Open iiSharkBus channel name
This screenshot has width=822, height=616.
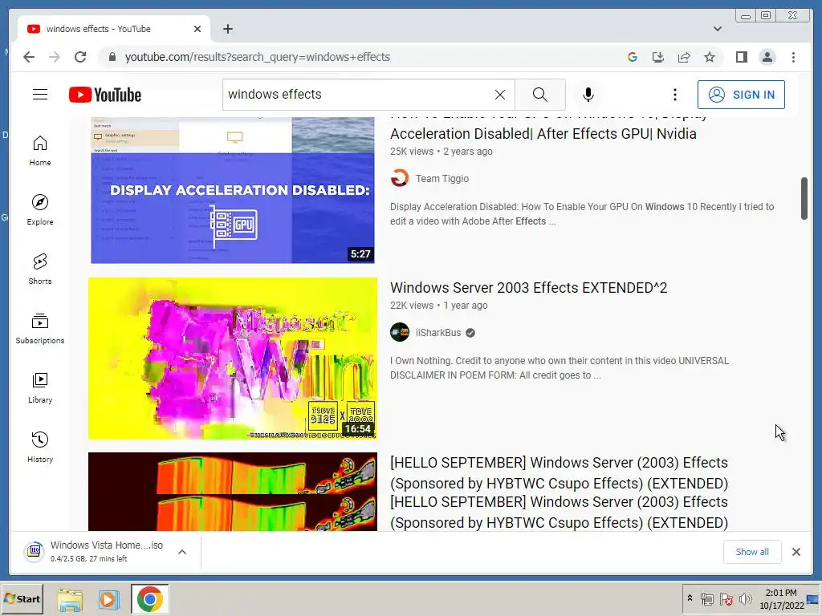(438, 332)
